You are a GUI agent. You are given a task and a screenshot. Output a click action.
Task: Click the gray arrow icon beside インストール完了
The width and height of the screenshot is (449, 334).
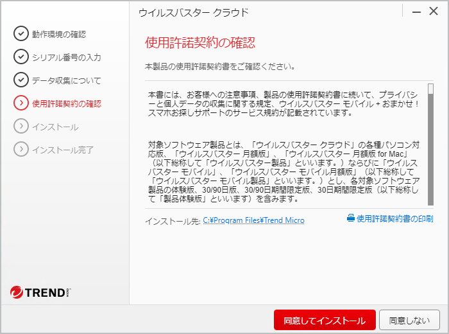[21, 150]
